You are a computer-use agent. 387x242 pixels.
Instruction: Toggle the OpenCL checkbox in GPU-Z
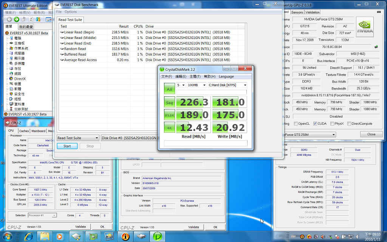[x=296, y=124]
